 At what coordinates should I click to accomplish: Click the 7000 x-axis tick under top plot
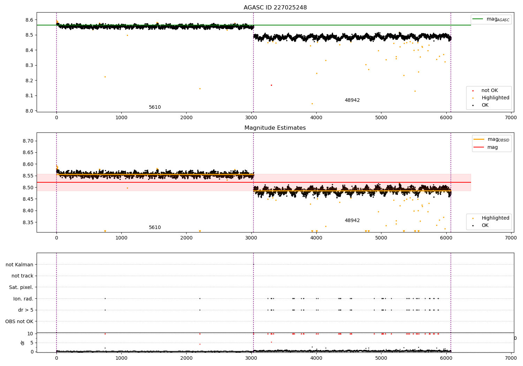click(x=511, y=118)
